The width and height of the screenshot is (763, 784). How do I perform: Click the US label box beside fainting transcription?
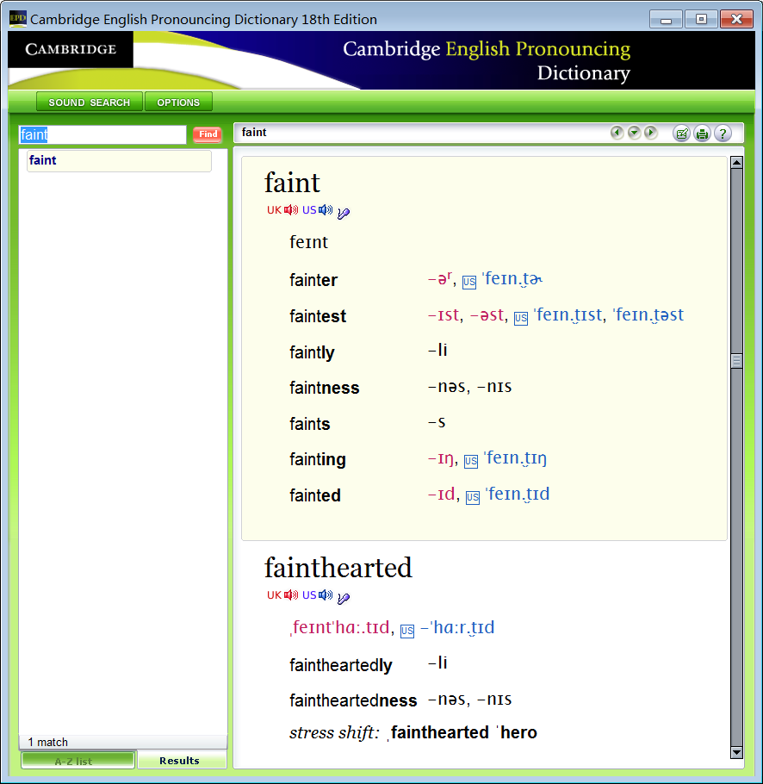pyautogui.click(x=471, y=461)
